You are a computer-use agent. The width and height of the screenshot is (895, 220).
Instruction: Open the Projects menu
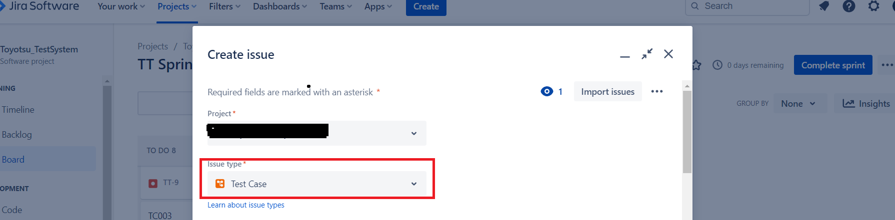pyautogui.click(x=176, y=6)
